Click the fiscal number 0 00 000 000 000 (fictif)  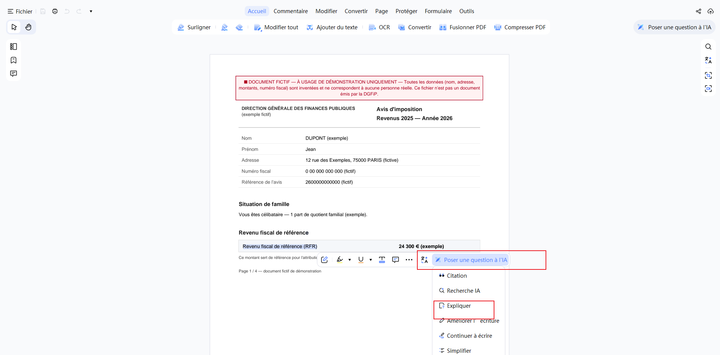(x=330, y=171)
